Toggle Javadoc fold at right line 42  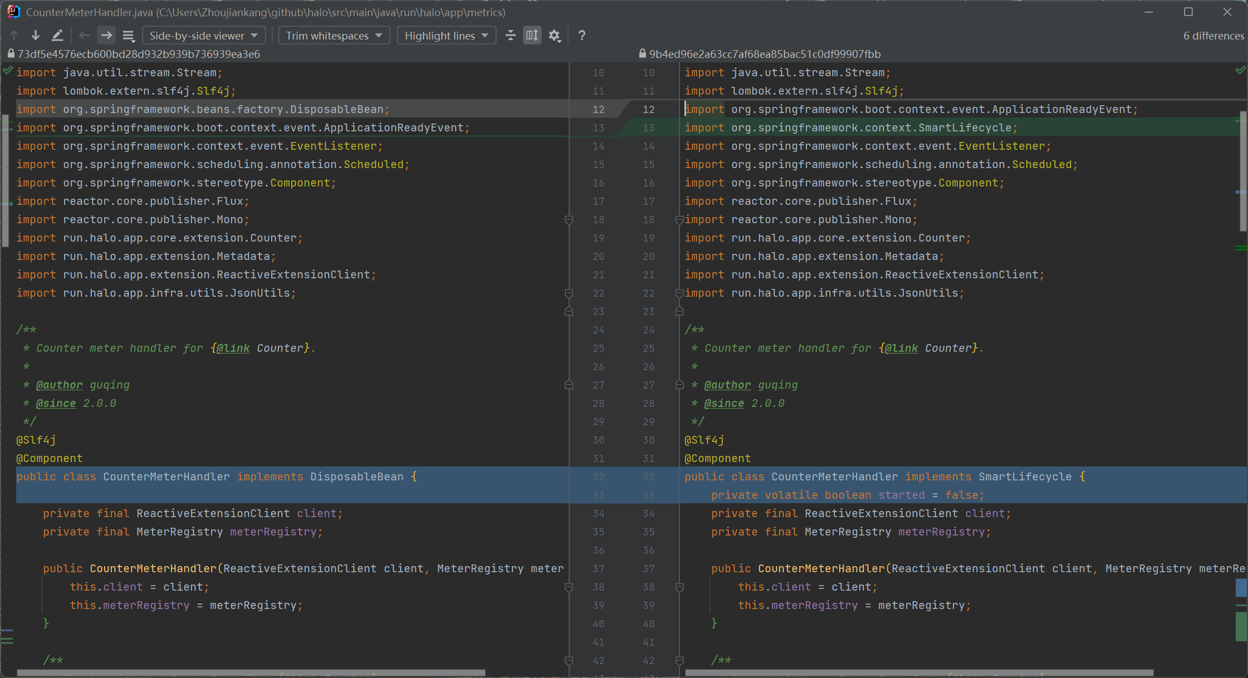679,661
